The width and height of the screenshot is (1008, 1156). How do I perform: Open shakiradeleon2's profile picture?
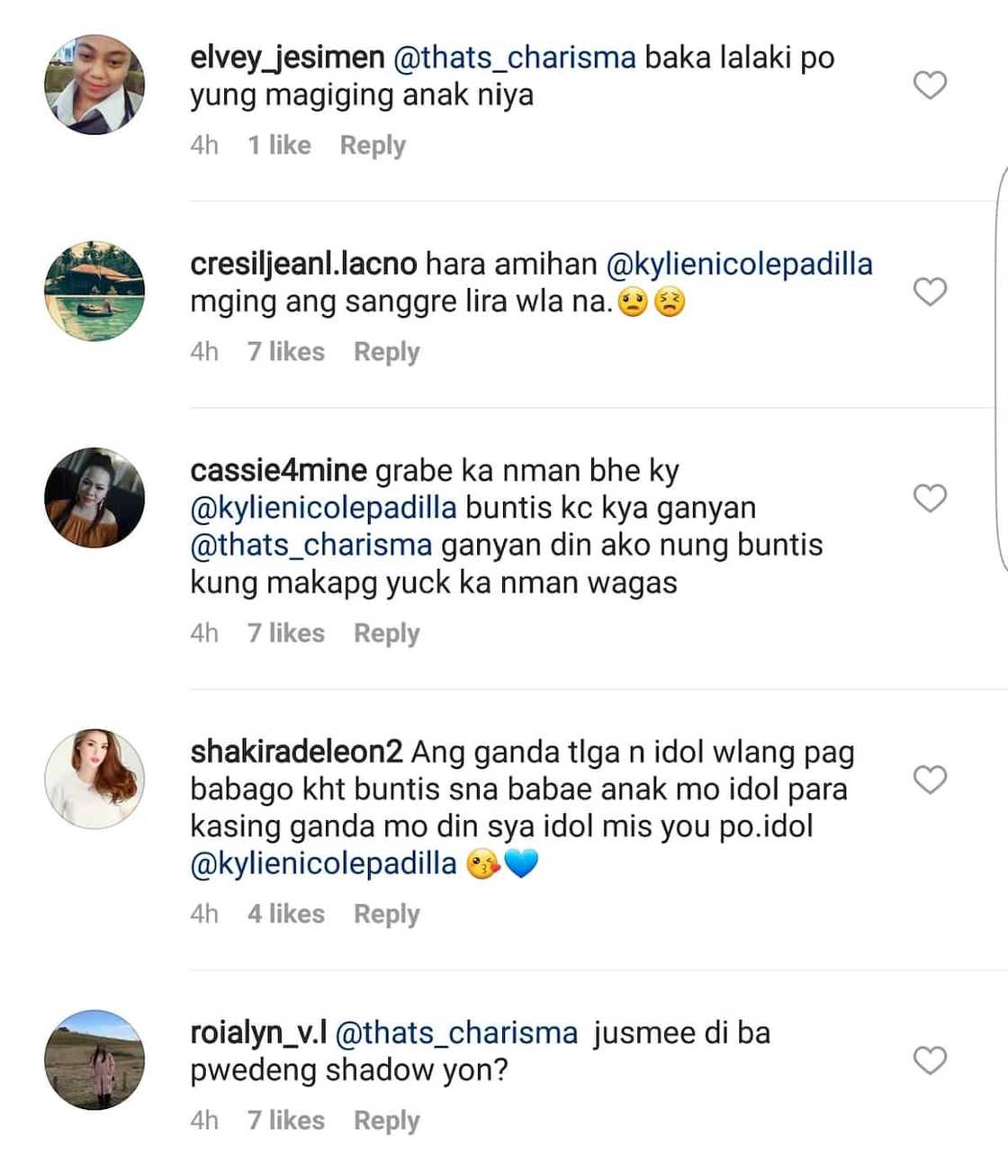pyautogui.click(x=94, y=779)
